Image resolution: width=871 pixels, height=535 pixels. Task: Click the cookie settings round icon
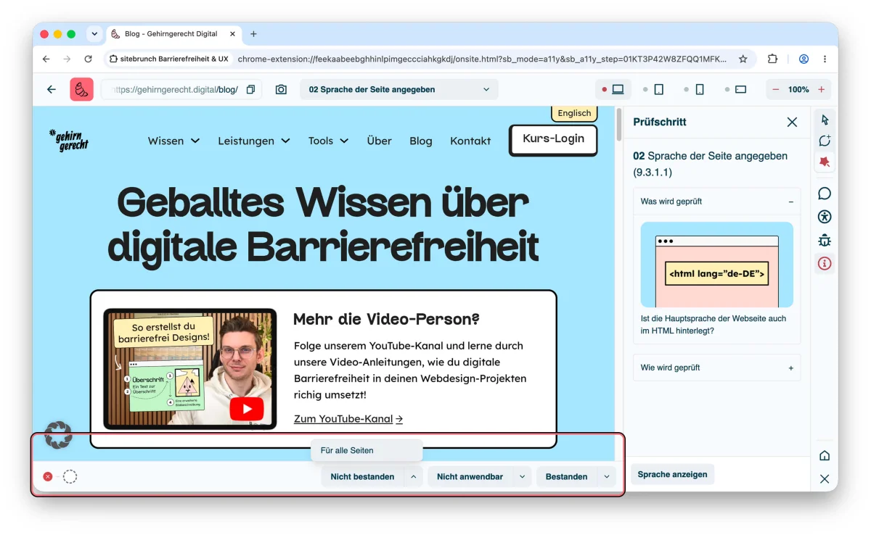point(58,434)
